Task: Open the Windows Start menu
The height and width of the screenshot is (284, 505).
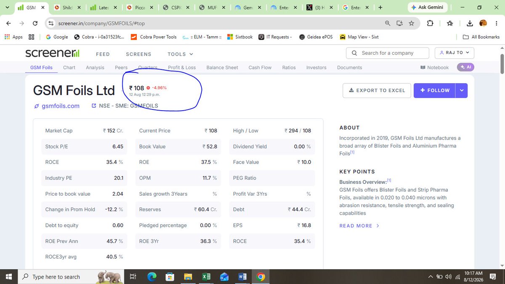Action: 9,276
